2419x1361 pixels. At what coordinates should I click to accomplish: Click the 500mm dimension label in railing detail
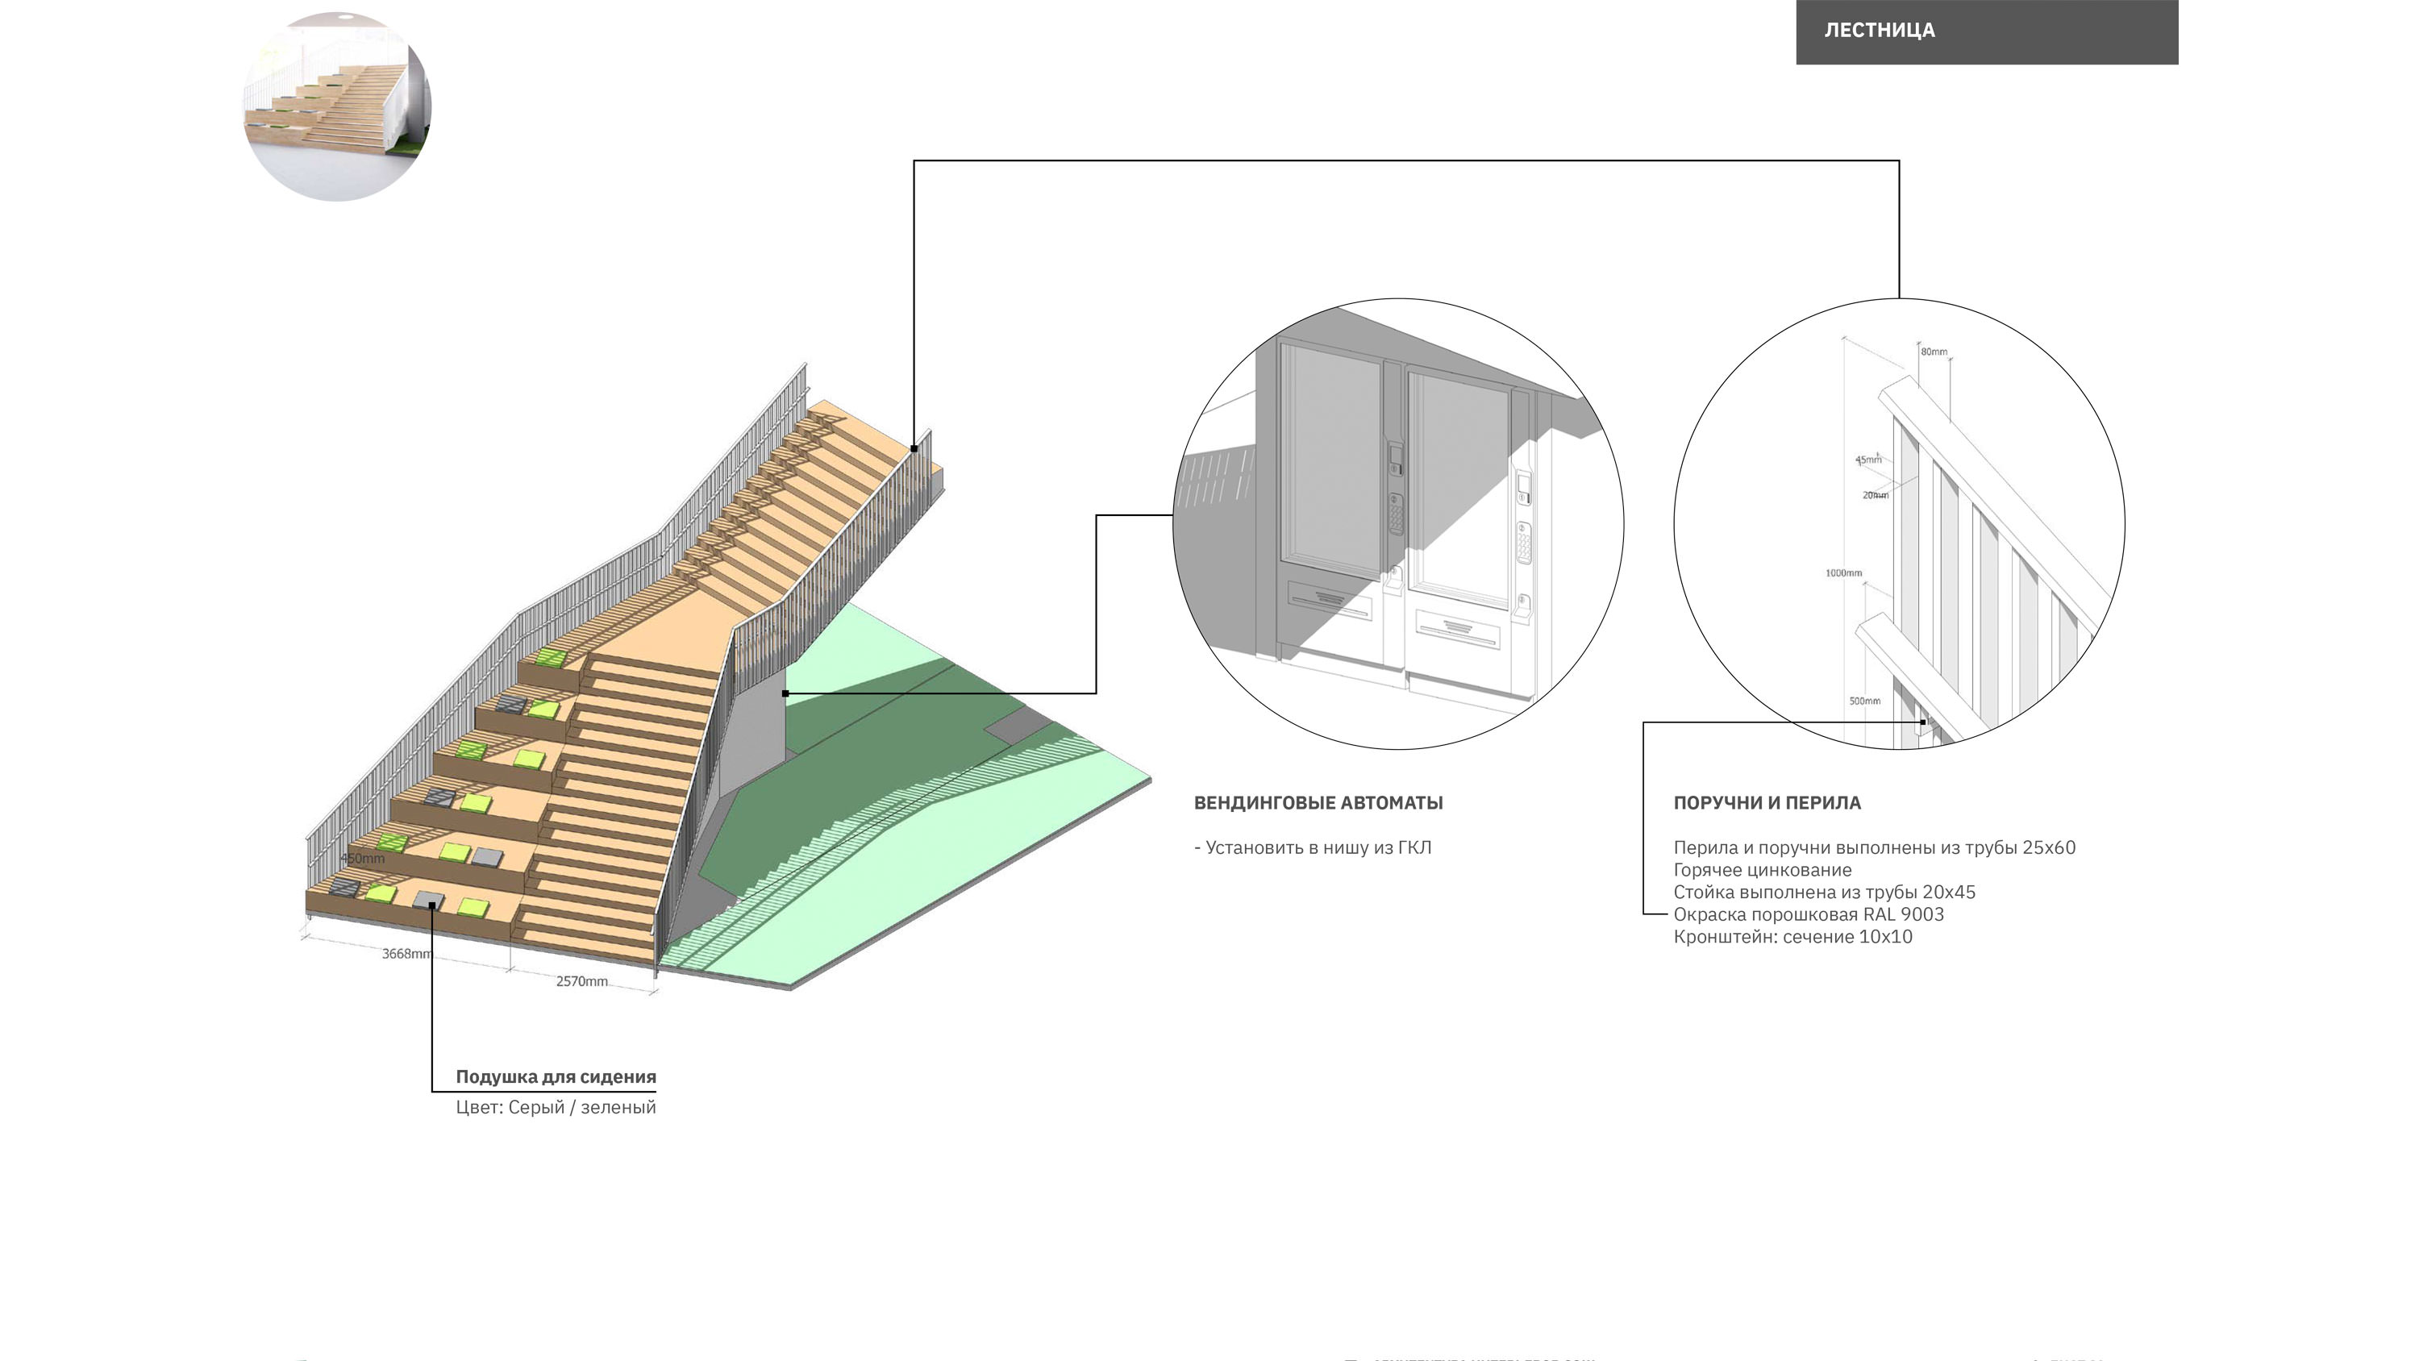(x=1864, y=701)
